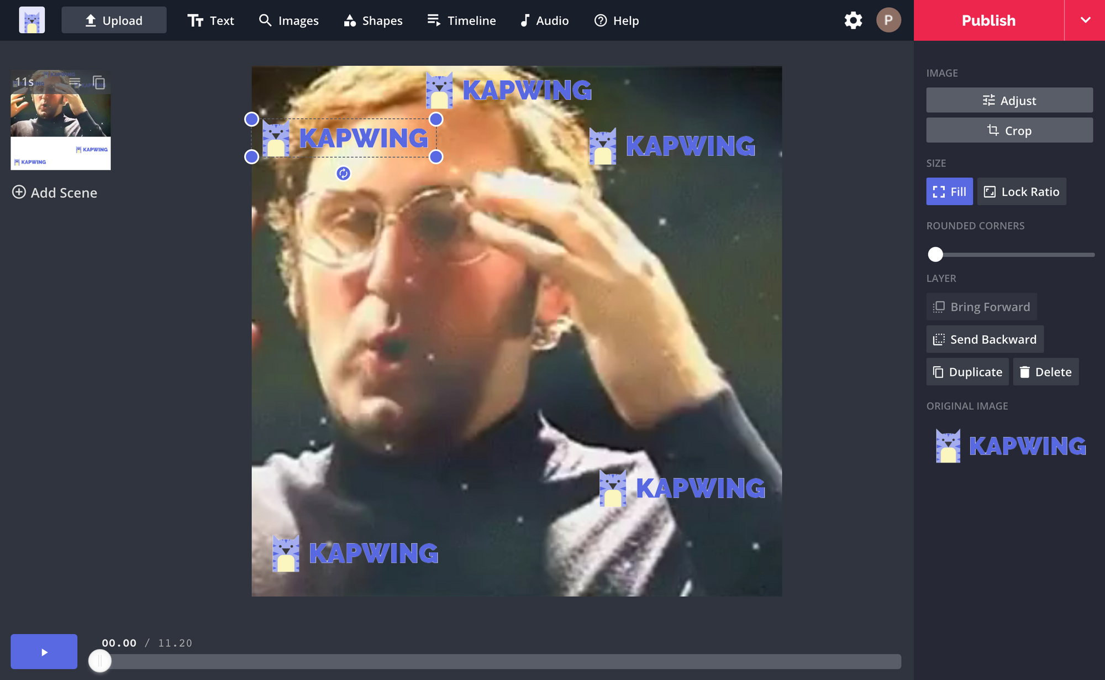This screenshot has height=680, width=1105.
Task: Open the settings gear icon
Action: [853, 20]
